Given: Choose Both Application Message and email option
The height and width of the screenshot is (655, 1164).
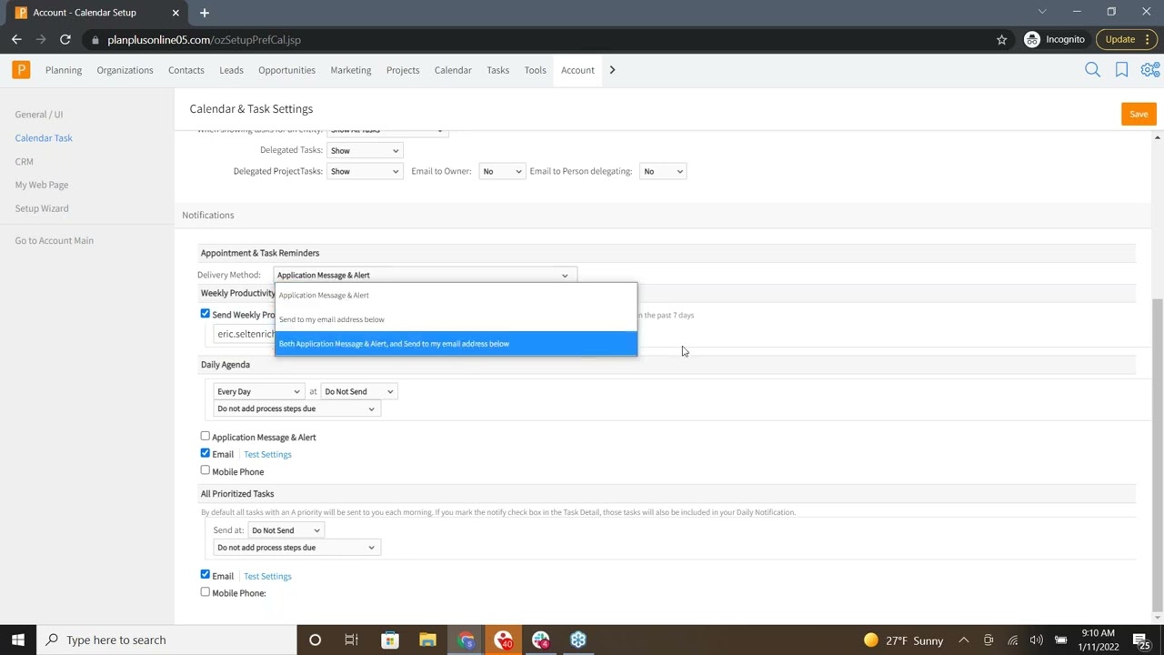Looking at the screenshot, I should tap(456, 344).
